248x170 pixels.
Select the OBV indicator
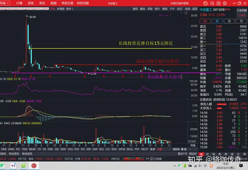point(50,149)
